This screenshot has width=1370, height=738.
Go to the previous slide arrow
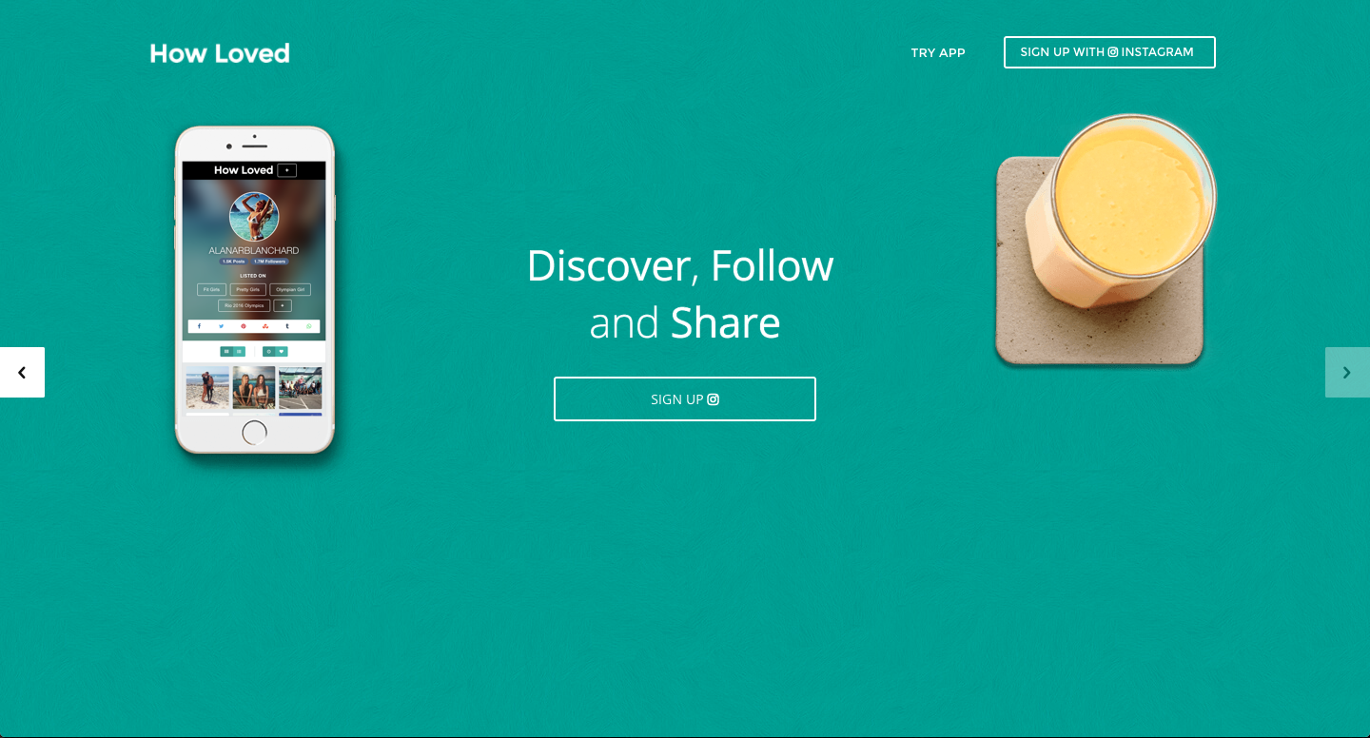tap(22, 372)
